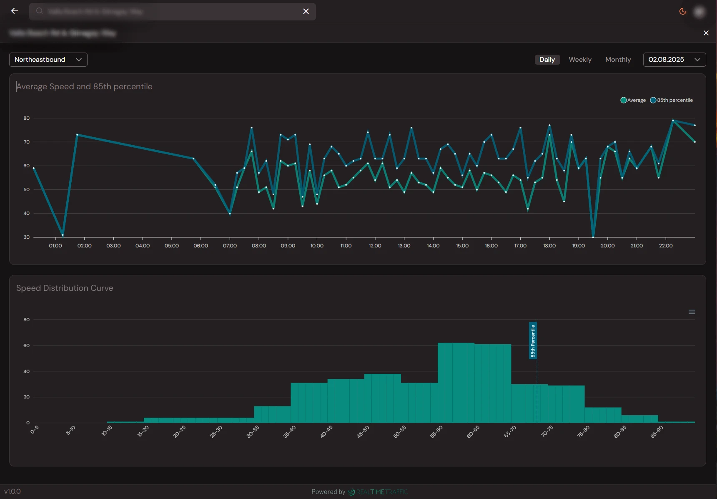Image resolution: width=717 pixels, height=499 pixels.
Task: Switch to the Monthly tab
Action: (618, 60)
